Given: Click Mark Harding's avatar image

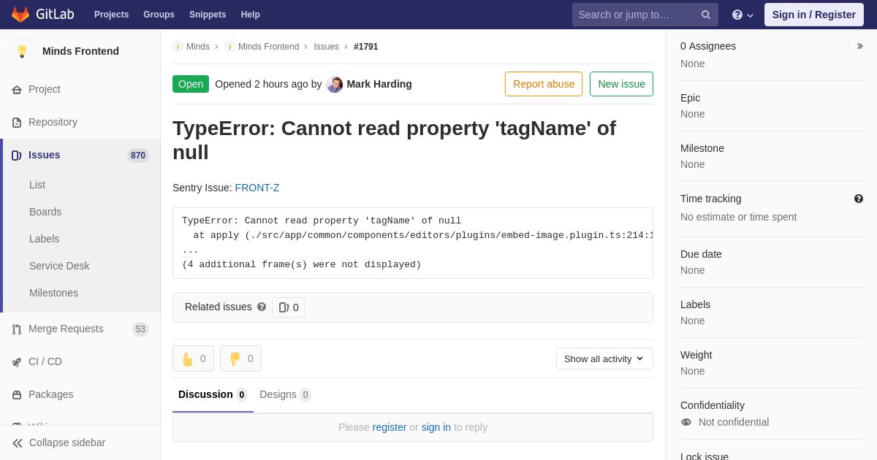Looking at the screenshot, I should [x=335, y=85].
